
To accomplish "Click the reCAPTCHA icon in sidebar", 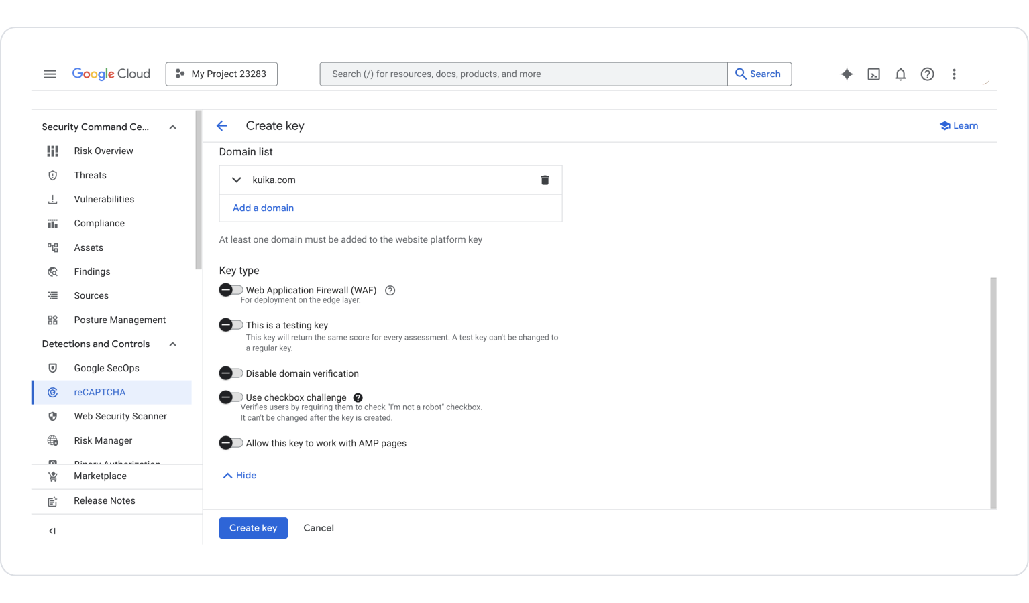I will [52, 393].
